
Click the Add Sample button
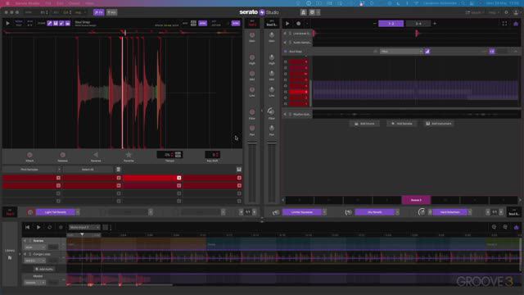click(402, 124)
